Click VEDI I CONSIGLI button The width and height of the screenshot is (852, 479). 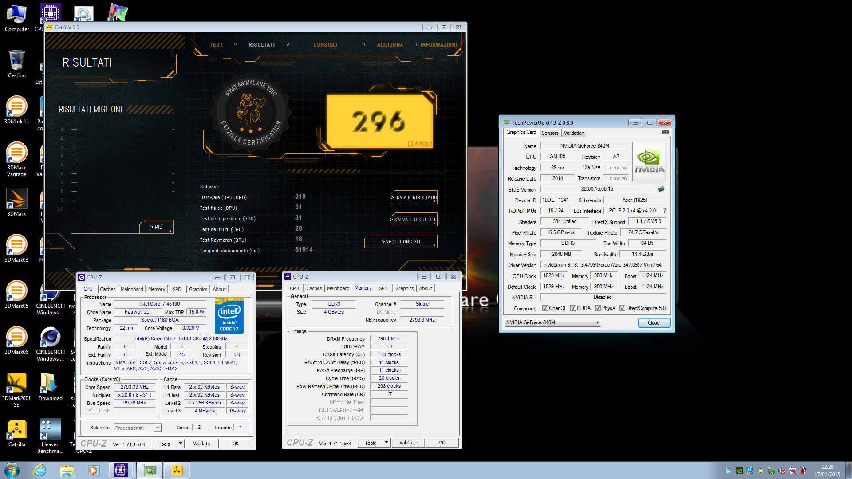[x=401, y=242]
